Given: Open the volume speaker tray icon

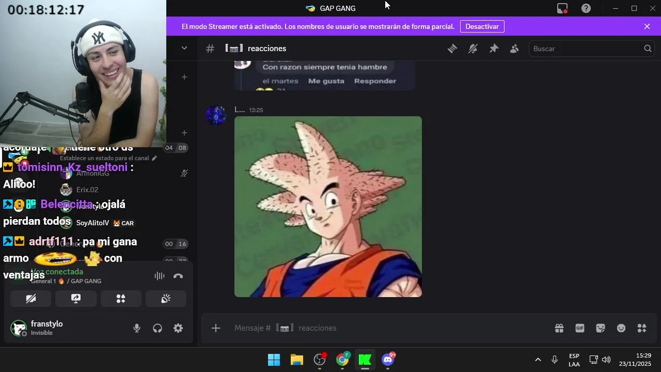Looking at the screenshot, I should click(606, 360).
